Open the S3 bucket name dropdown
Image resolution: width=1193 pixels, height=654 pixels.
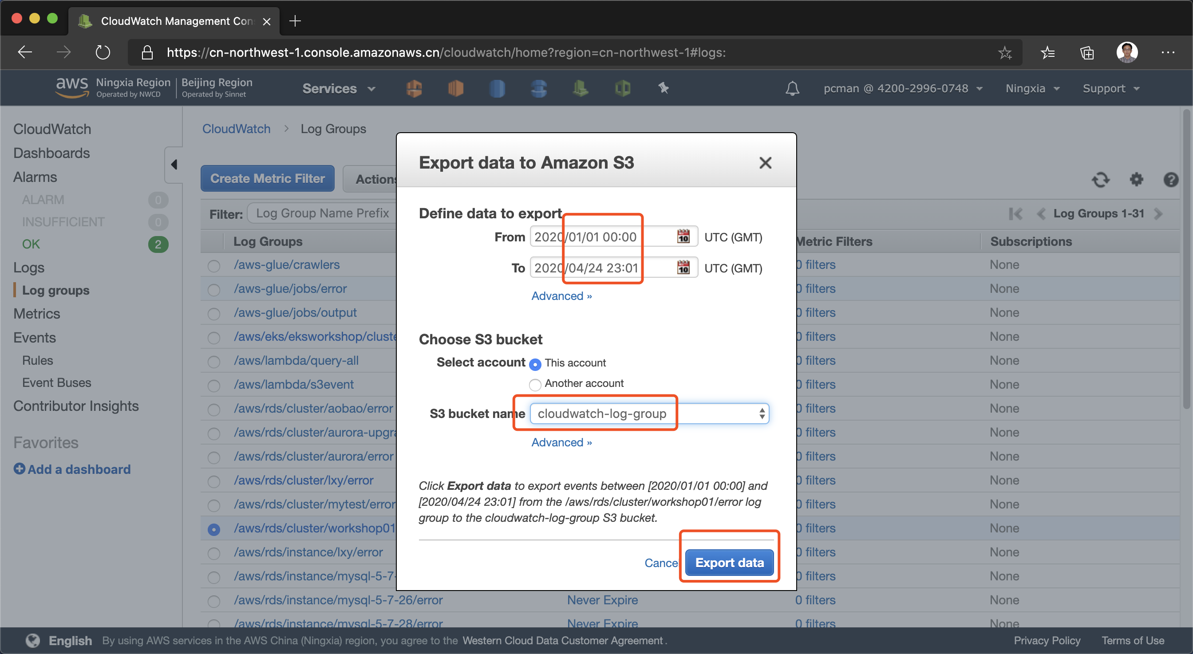click(649, 414)
